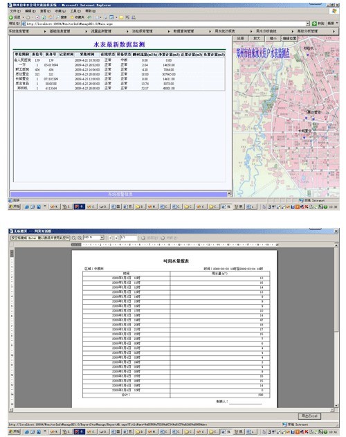Click the next page arrow in preview toolbar
The width and height of the screenshot is (346, 437).
pyautogui.click(x=116, y=238)
